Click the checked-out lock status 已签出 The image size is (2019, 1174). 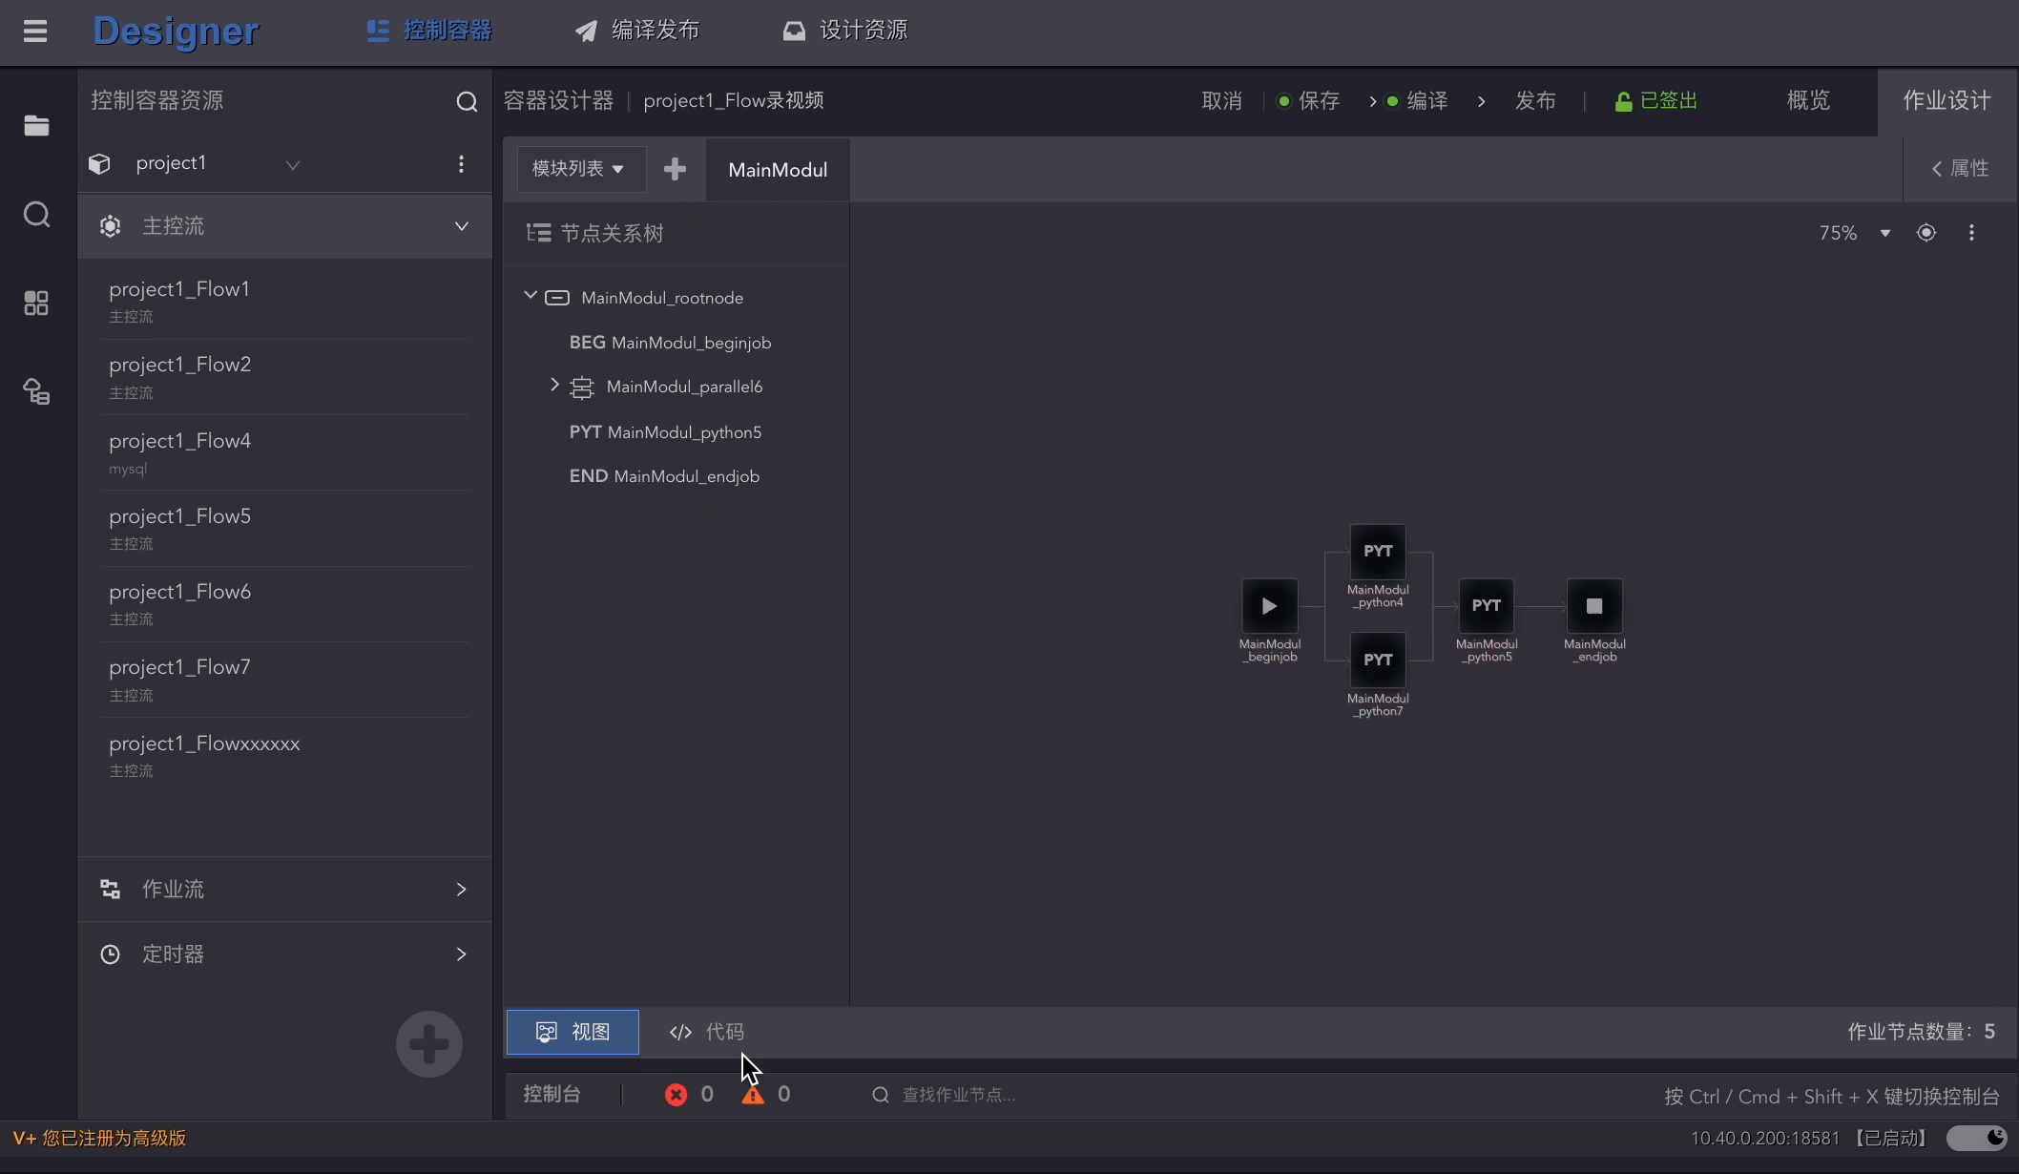[1655, 101]
